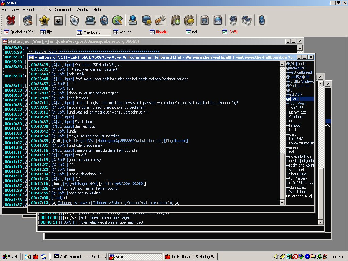The image size is (348, 261).
Task: Open mIRC options toolbar icon
Action: 28,21
